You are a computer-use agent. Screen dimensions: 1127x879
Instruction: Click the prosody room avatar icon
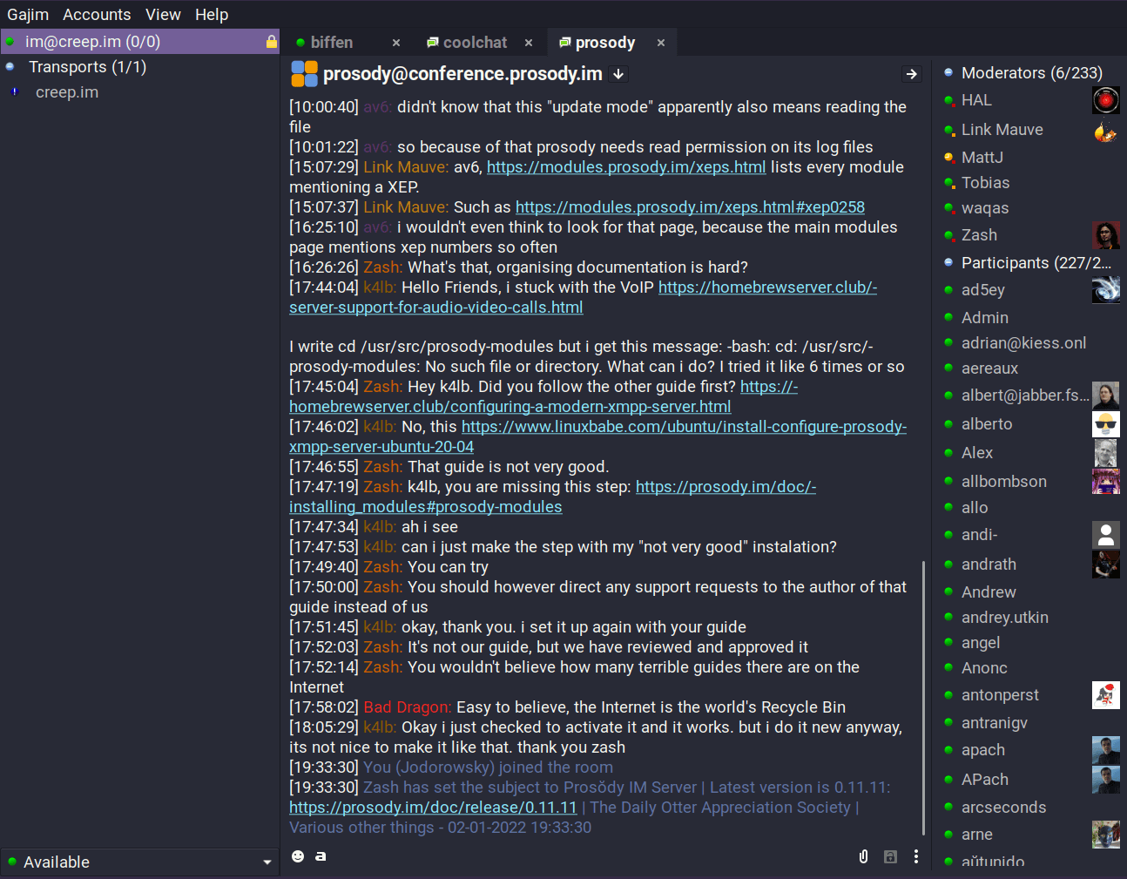point(304,74)
